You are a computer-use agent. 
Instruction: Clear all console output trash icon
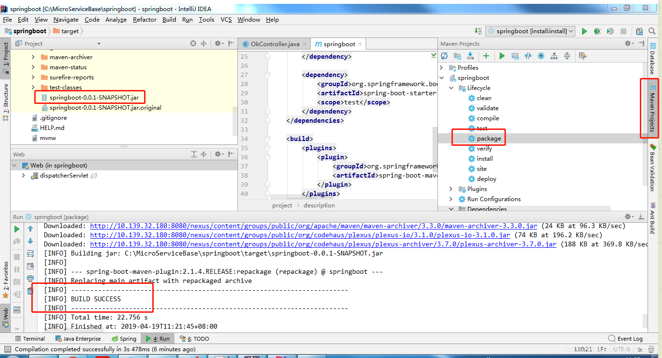(30, 291)
